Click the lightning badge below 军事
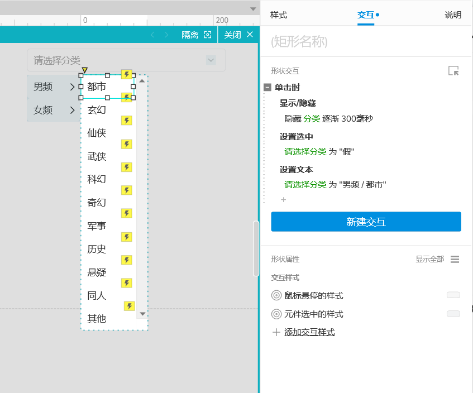The width and height of the screenshot is (473, 393). tap(126, 237)
